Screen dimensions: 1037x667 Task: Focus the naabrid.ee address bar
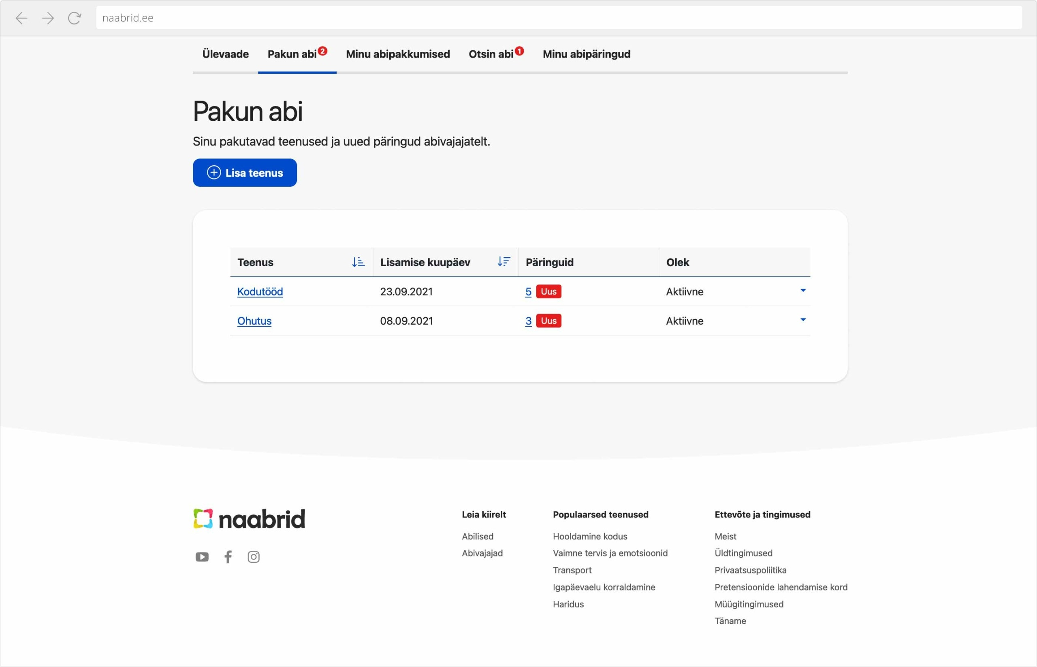click(559, 18)
